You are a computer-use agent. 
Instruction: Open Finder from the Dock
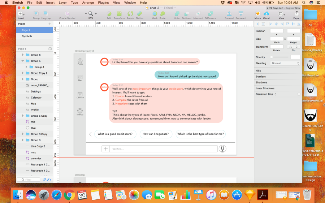(18, 195)
